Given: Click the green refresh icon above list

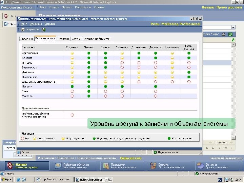Looking at the screenshot, I should coord(233,40).
